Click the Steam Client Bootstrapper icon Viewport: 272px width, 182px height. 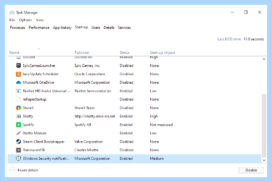18,142
